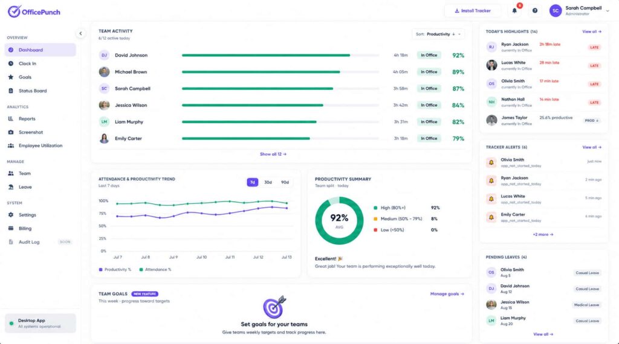
Task: Click Michael Brown's In Office status badge
Action: 429,72
